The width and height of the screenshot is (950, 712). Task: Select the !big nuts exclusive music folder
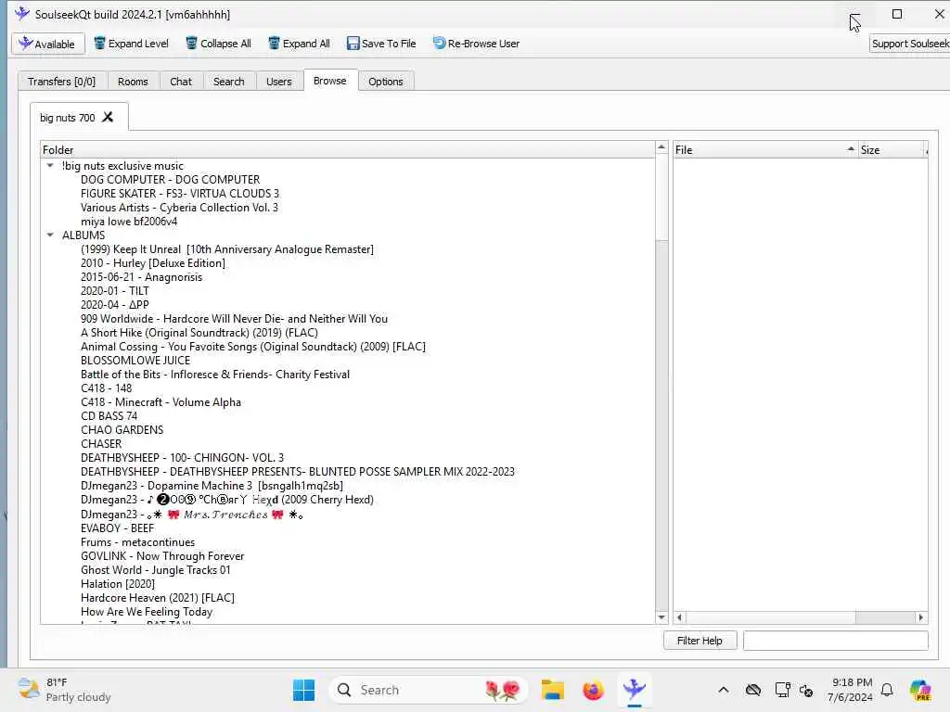(122, 166)
